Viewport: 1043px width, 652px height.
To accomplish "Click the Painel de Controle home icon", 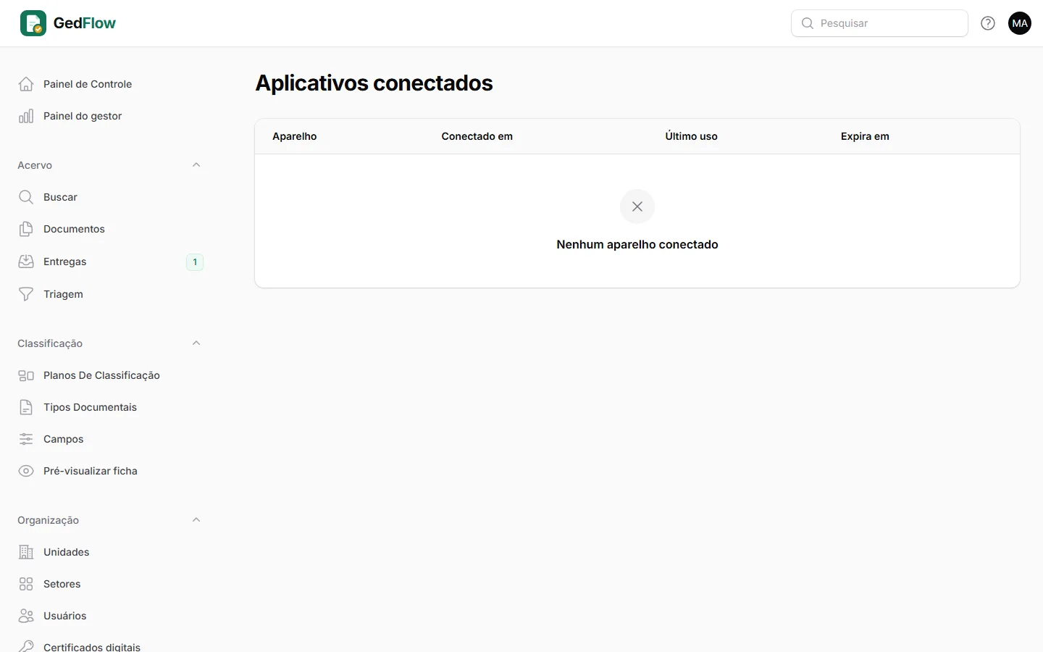I will click(x=26, y=84).
